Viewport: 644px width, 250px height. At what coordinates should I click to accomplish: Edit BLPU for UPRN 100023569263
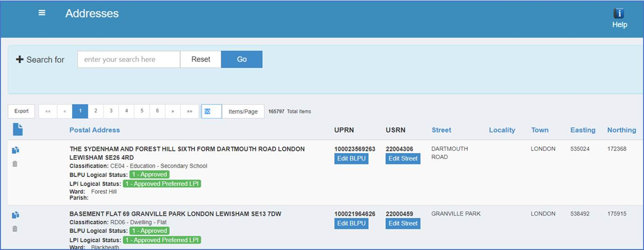pyautogui.click(x=351, y=158)
